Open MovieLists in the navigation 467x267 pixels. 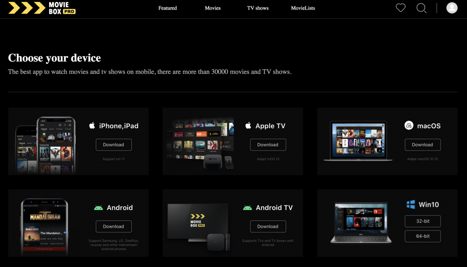pyautogui.click(x=303, y=8)
